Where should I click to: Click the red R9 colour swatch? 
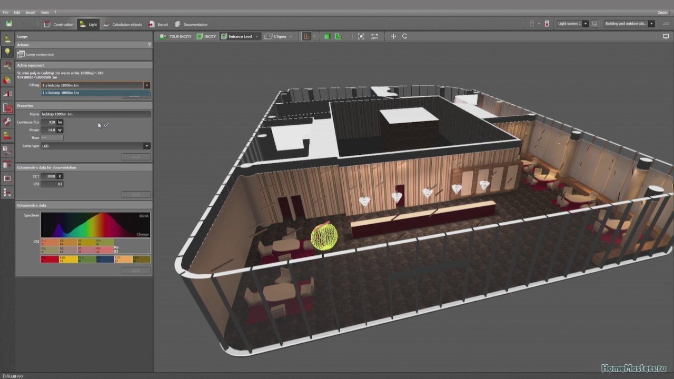click(x=49, y=259)
